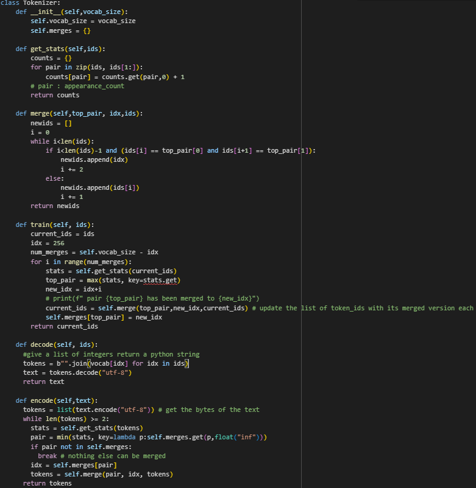This screenshot has width=476, height=488.
Task: Click 'counts[pair] = counts.get(pair,0) + 1'
Action: click(x=115, y=77)
